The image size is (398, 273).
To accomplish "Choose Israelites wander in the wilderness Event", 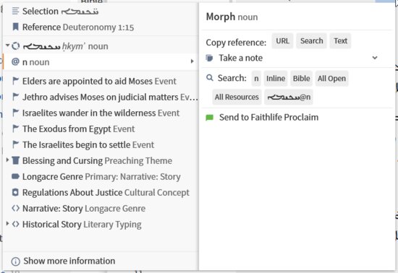I will click(101, 113).
